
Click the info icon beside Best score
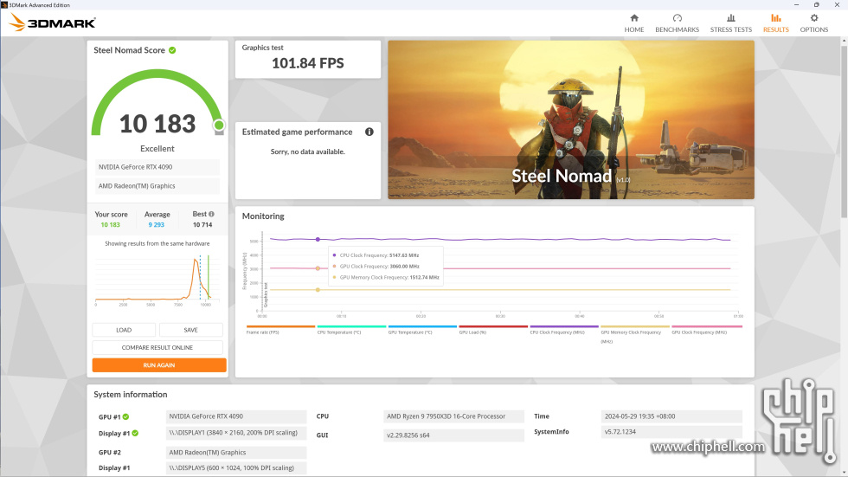click(211, 214)
